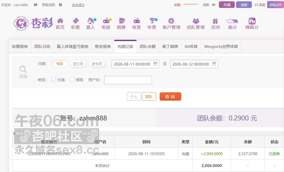Image resolution: width=284 pixels, height=172 pixels.
Task: Open the 真人 live casino icon
Action: 91,21
